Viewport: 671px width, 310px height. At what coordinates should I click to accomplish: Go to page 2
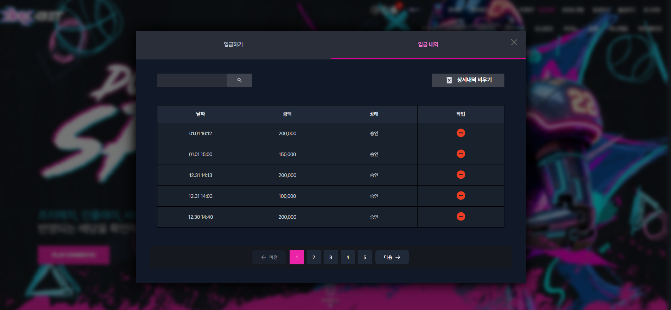(314, 257)
